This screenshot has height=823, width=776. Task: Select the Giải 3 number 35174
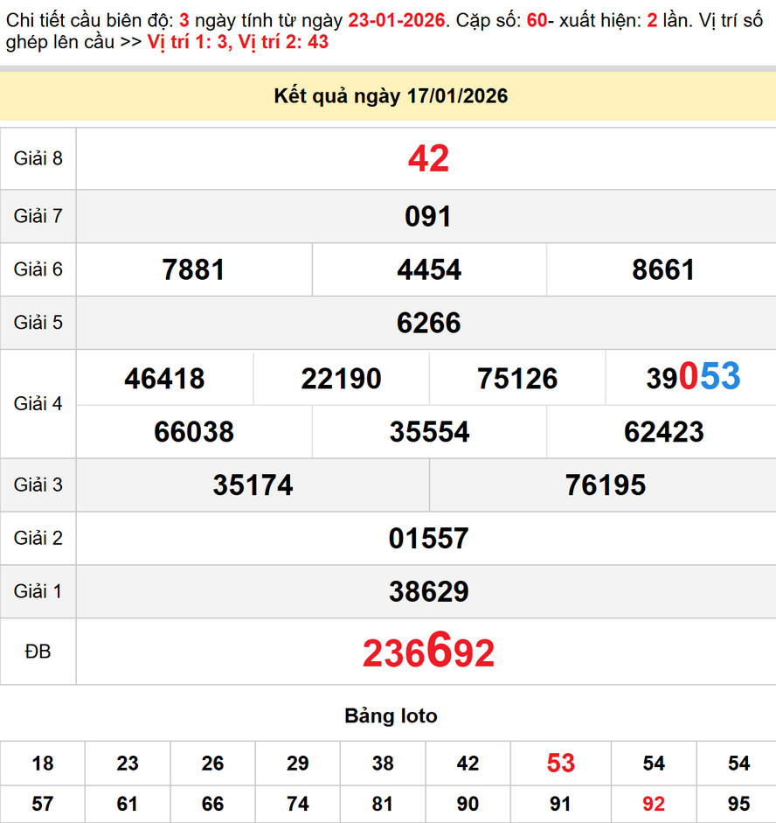pyautogui.click(x=253, y=485)
